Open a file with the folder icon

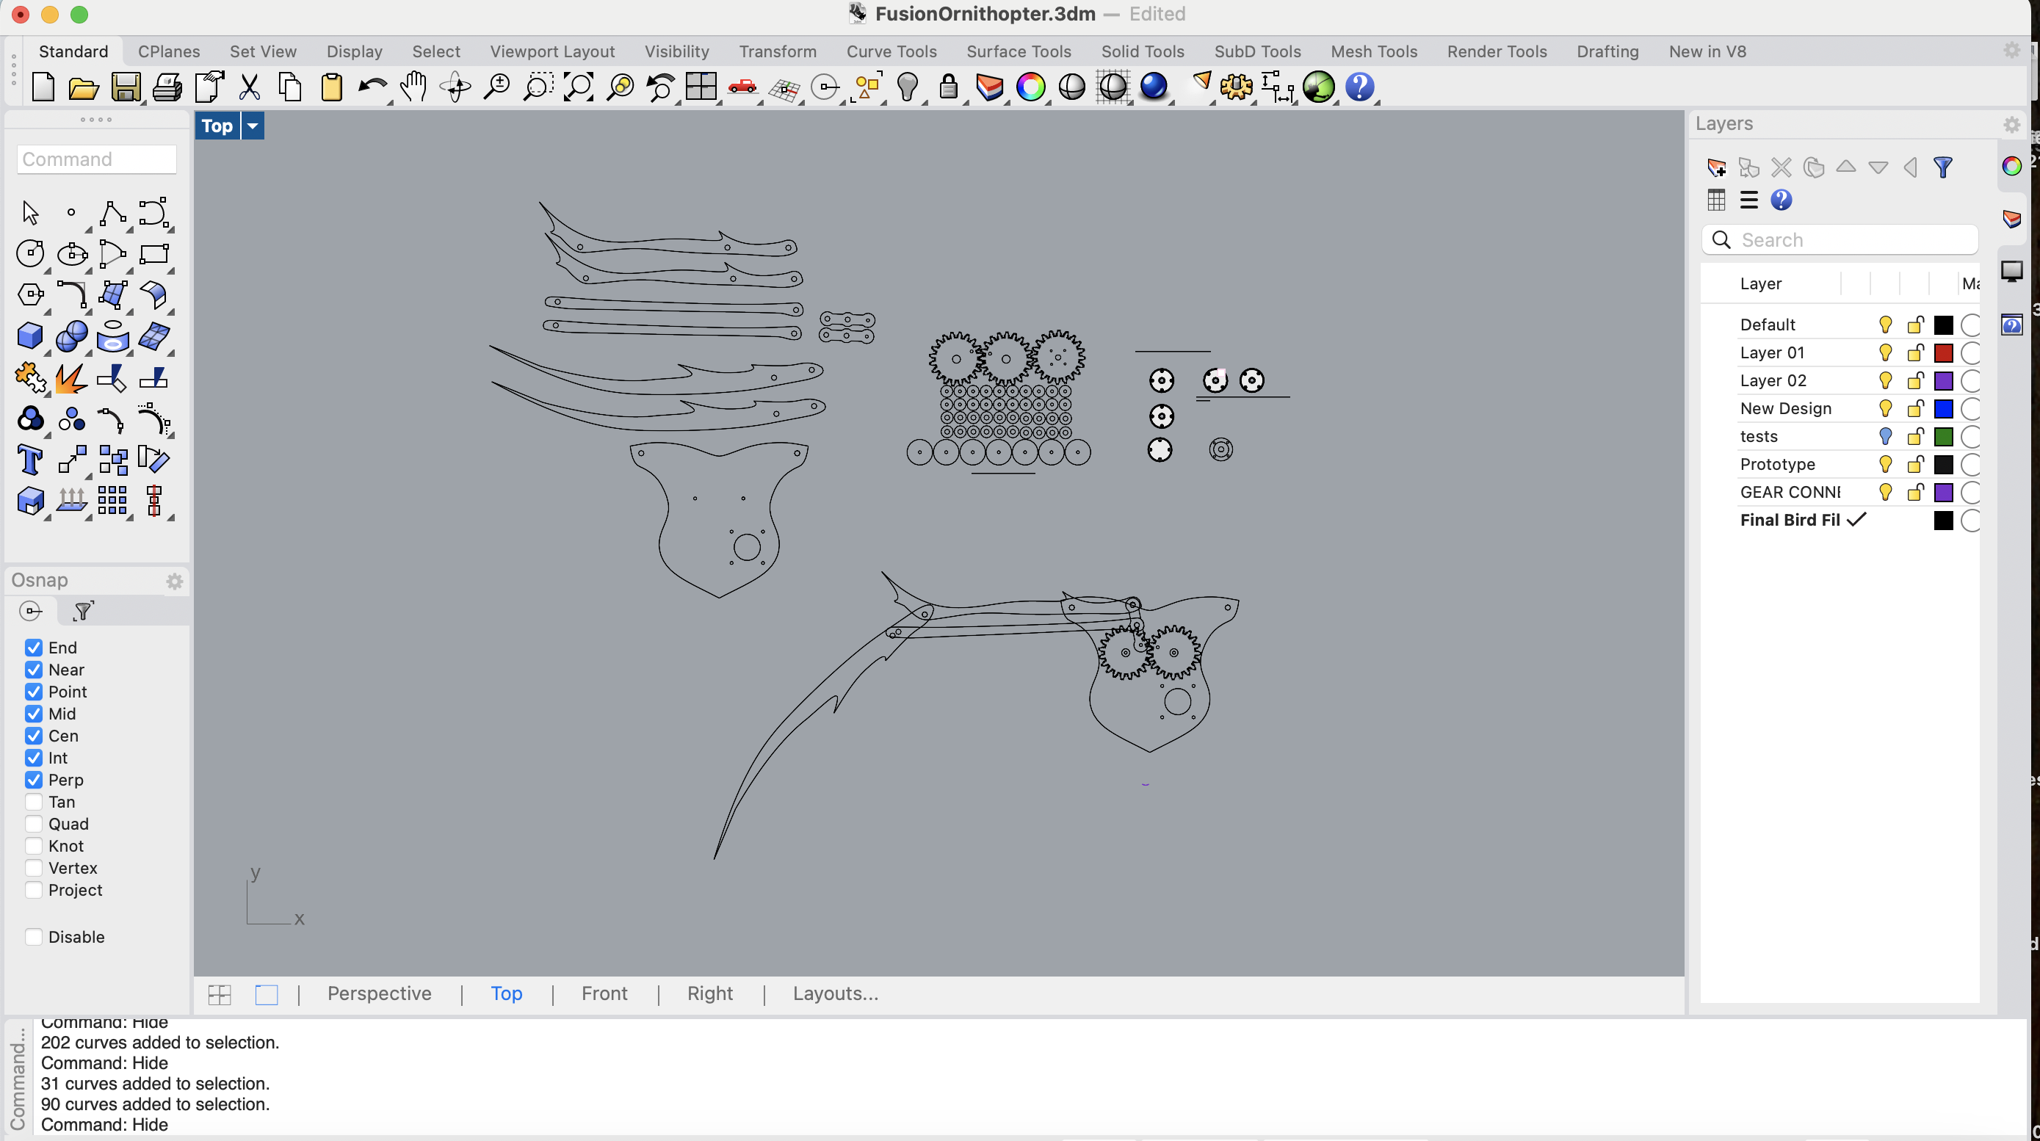pyautogui.click(x=84, y=87)
